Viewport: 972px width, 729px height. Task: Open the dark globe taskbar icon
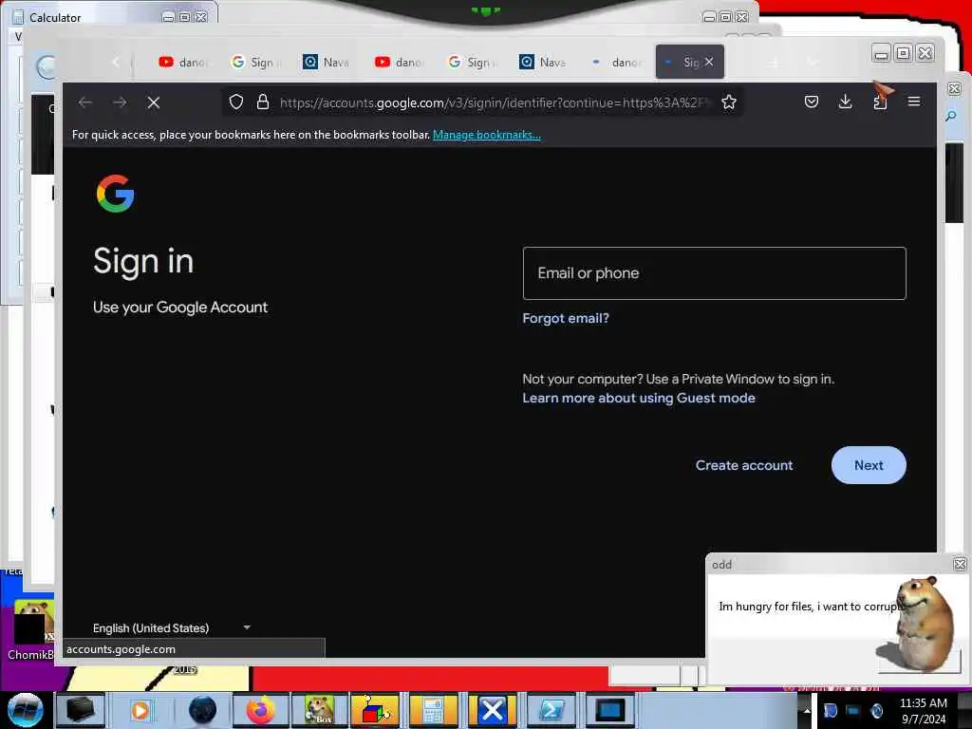202,710
